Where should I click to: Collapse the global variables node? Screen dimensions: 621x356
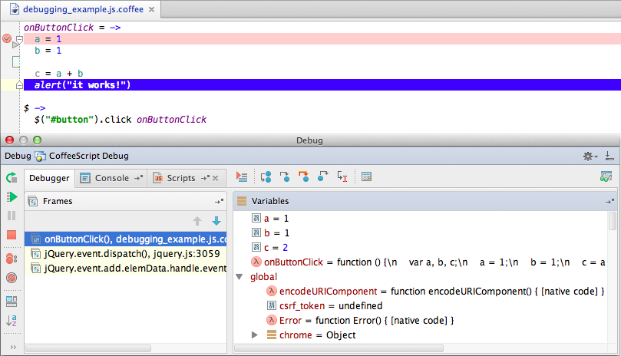pos(239,277)
